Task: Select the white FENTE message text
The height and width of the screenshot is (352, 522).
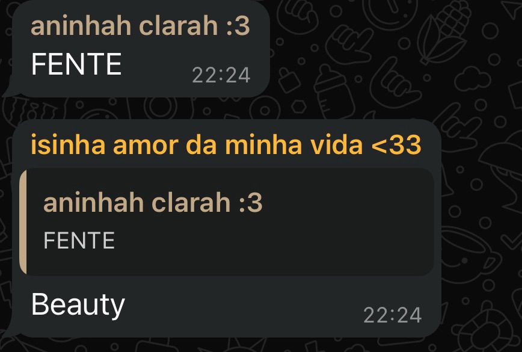Action: [x=76, y=64]
